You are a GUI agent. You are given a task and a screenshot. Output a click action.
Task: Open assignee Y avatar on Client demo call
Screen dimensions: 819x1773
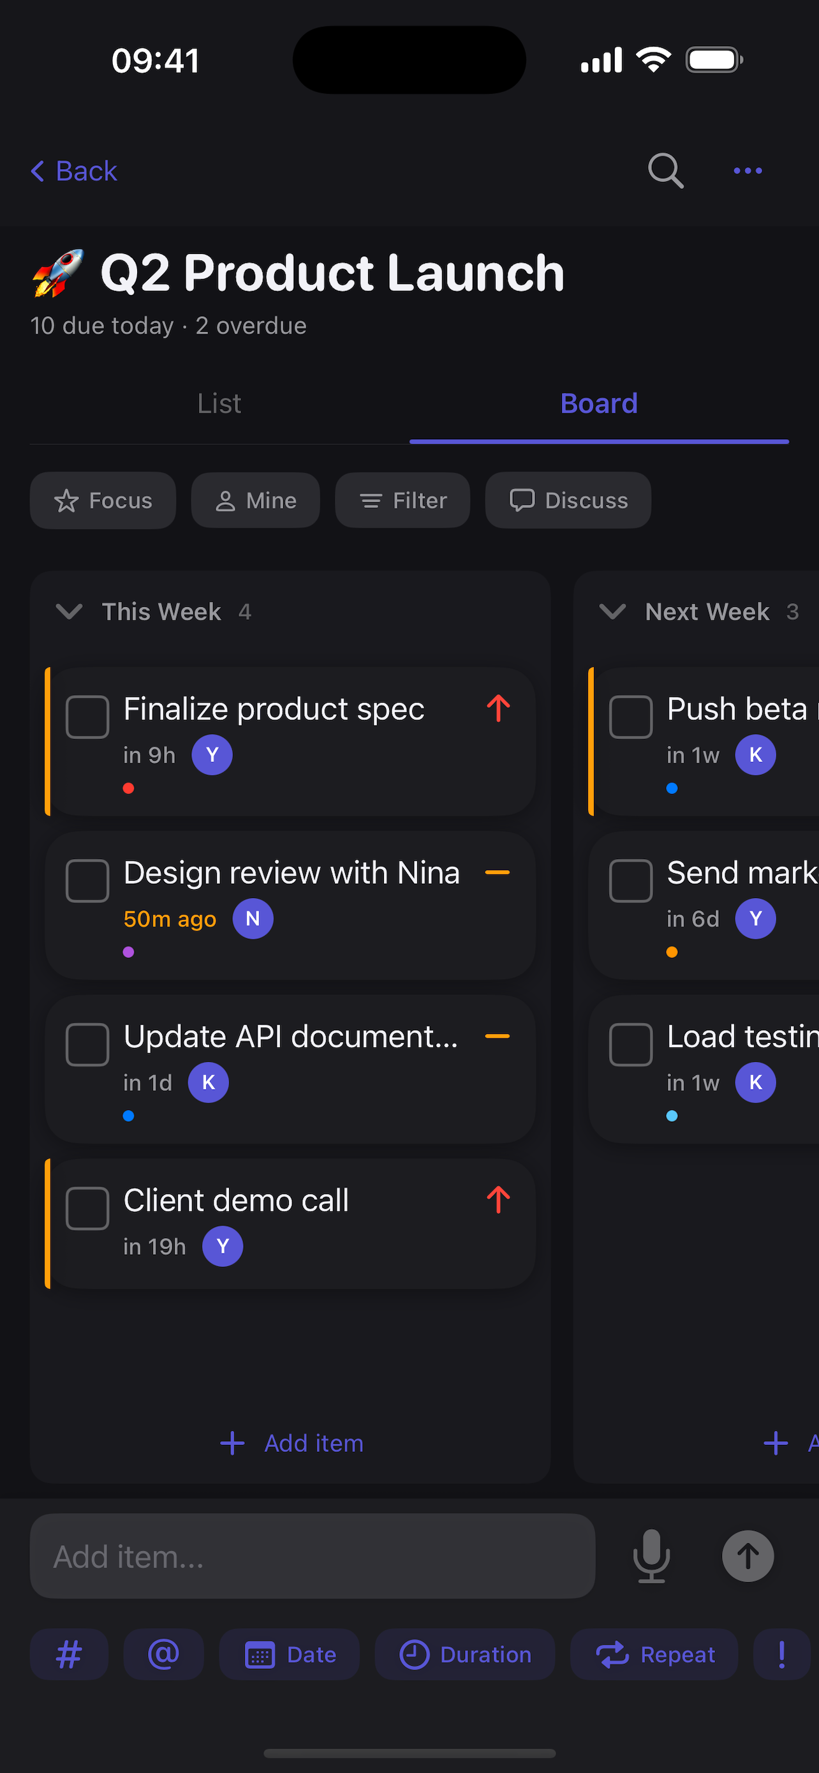[223, 1246]
